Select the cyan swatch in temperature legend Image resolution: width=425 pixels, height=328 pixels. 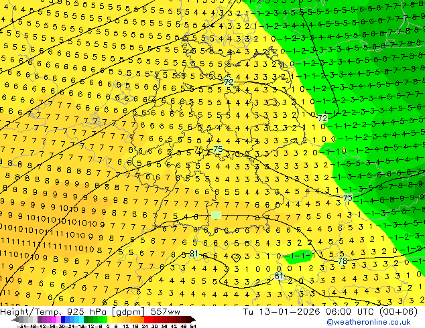81,319
